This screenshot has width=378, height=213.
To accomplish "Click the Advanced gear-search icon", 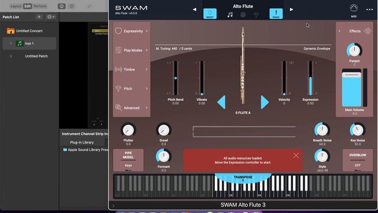I will tap(118, 108).
